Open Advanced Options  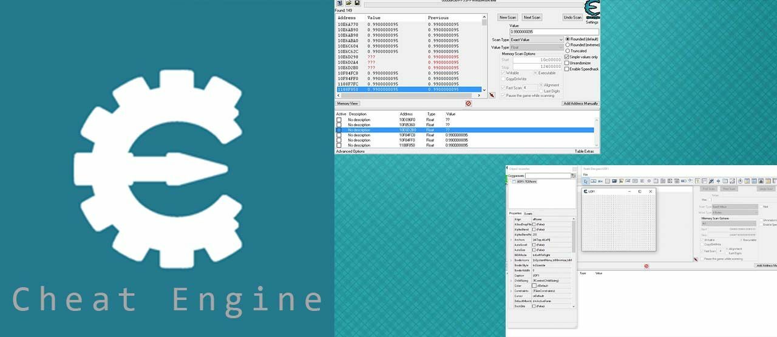coord(351,151)
